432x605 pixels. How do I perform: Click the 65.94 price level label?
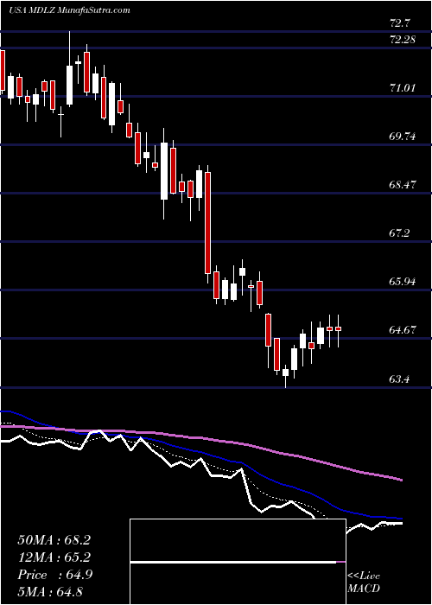[403, 282]
